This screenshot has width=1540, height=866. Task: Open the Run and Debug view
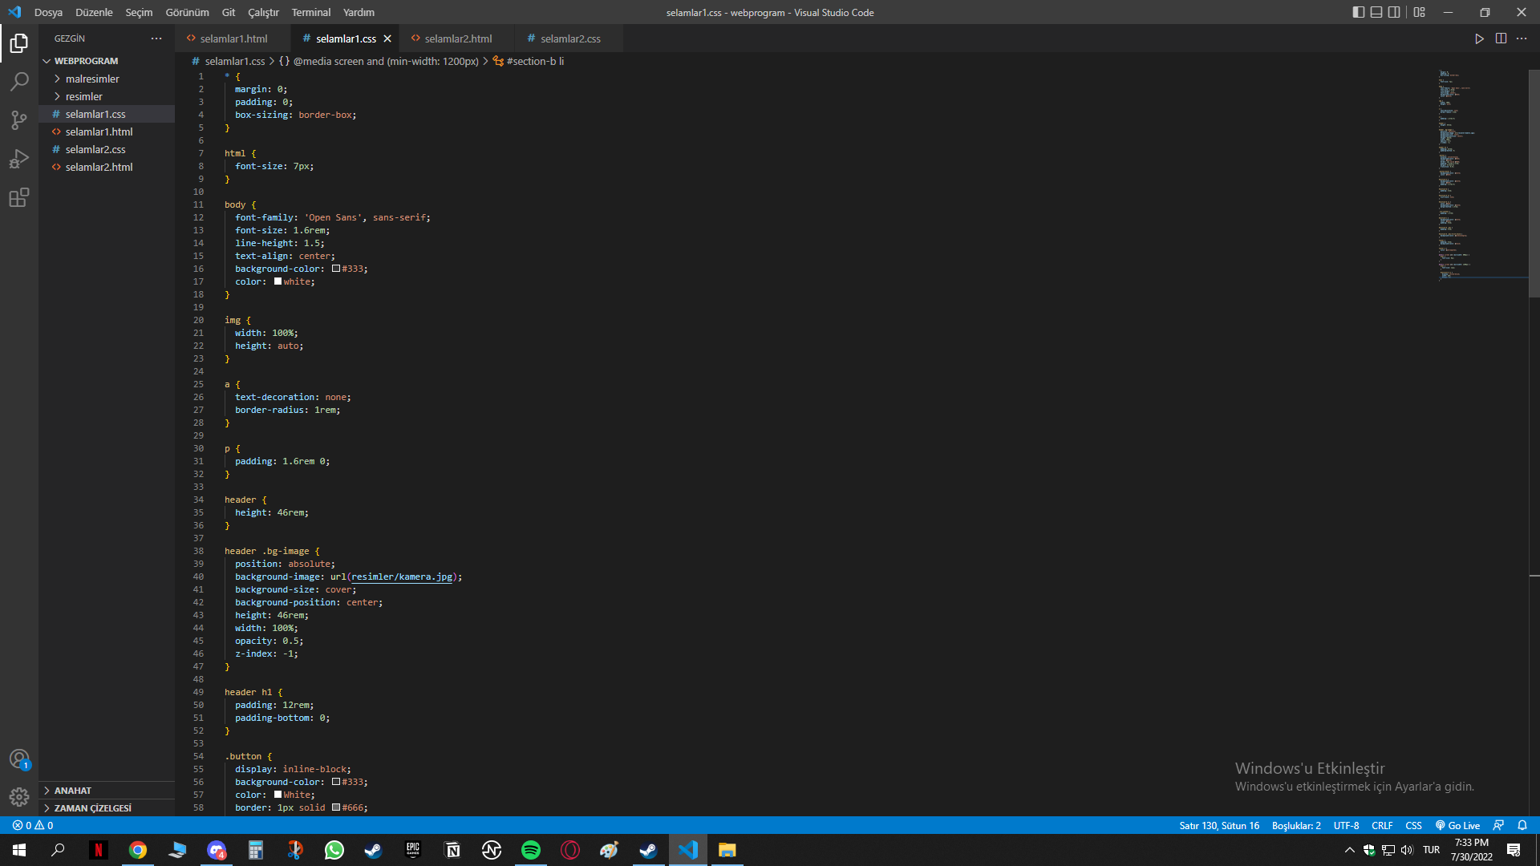point(19,158)
